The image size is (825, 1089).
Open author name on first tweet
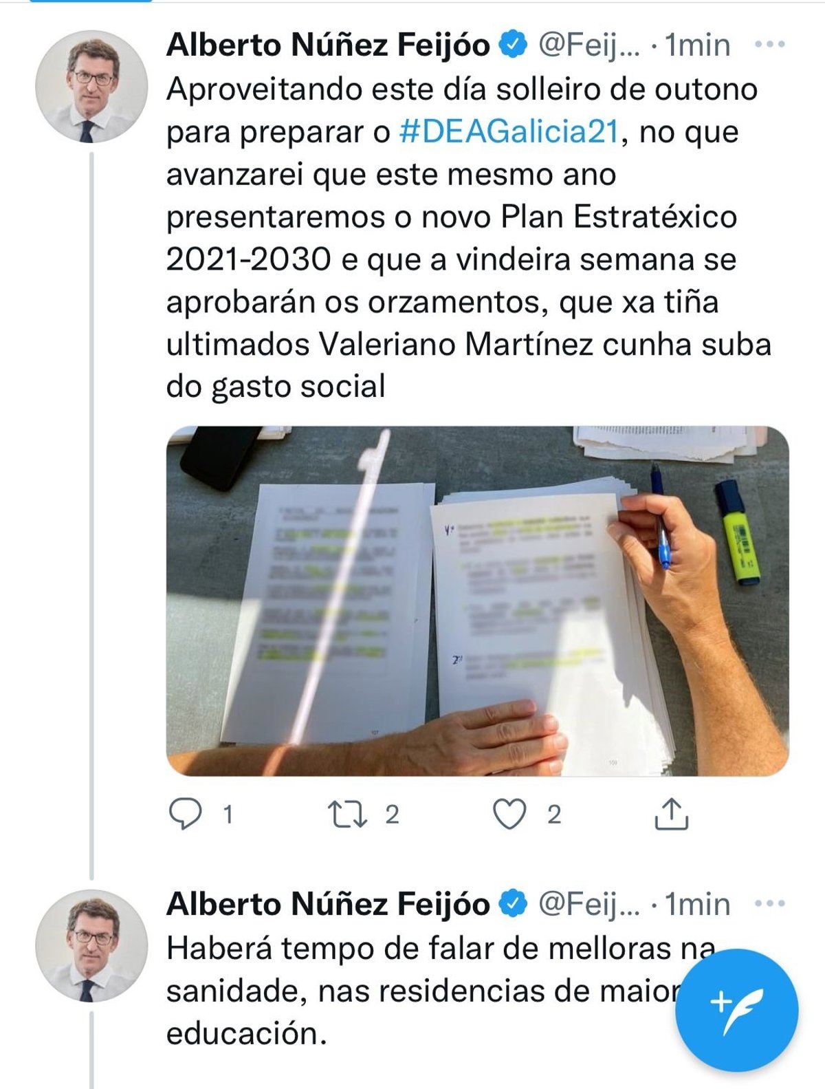point(328,45)
